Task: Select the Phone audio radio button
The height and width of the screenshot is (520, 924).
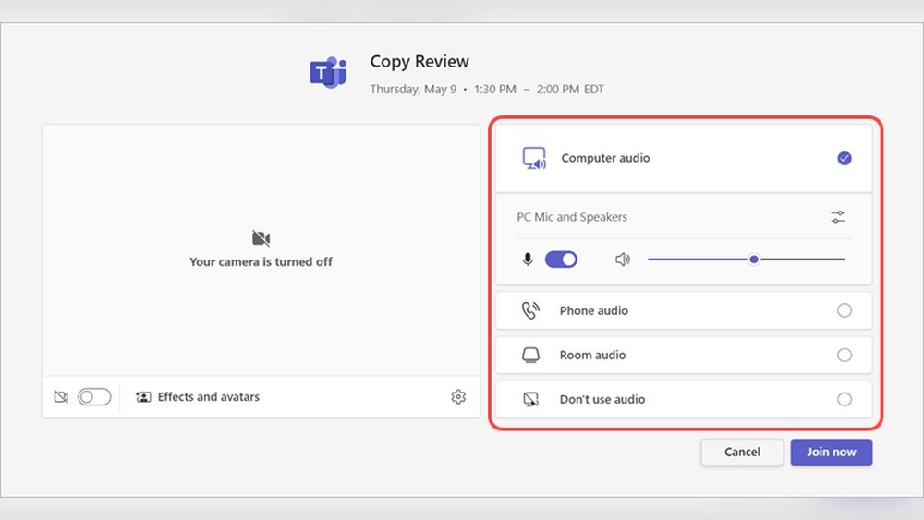Action: 845,310
